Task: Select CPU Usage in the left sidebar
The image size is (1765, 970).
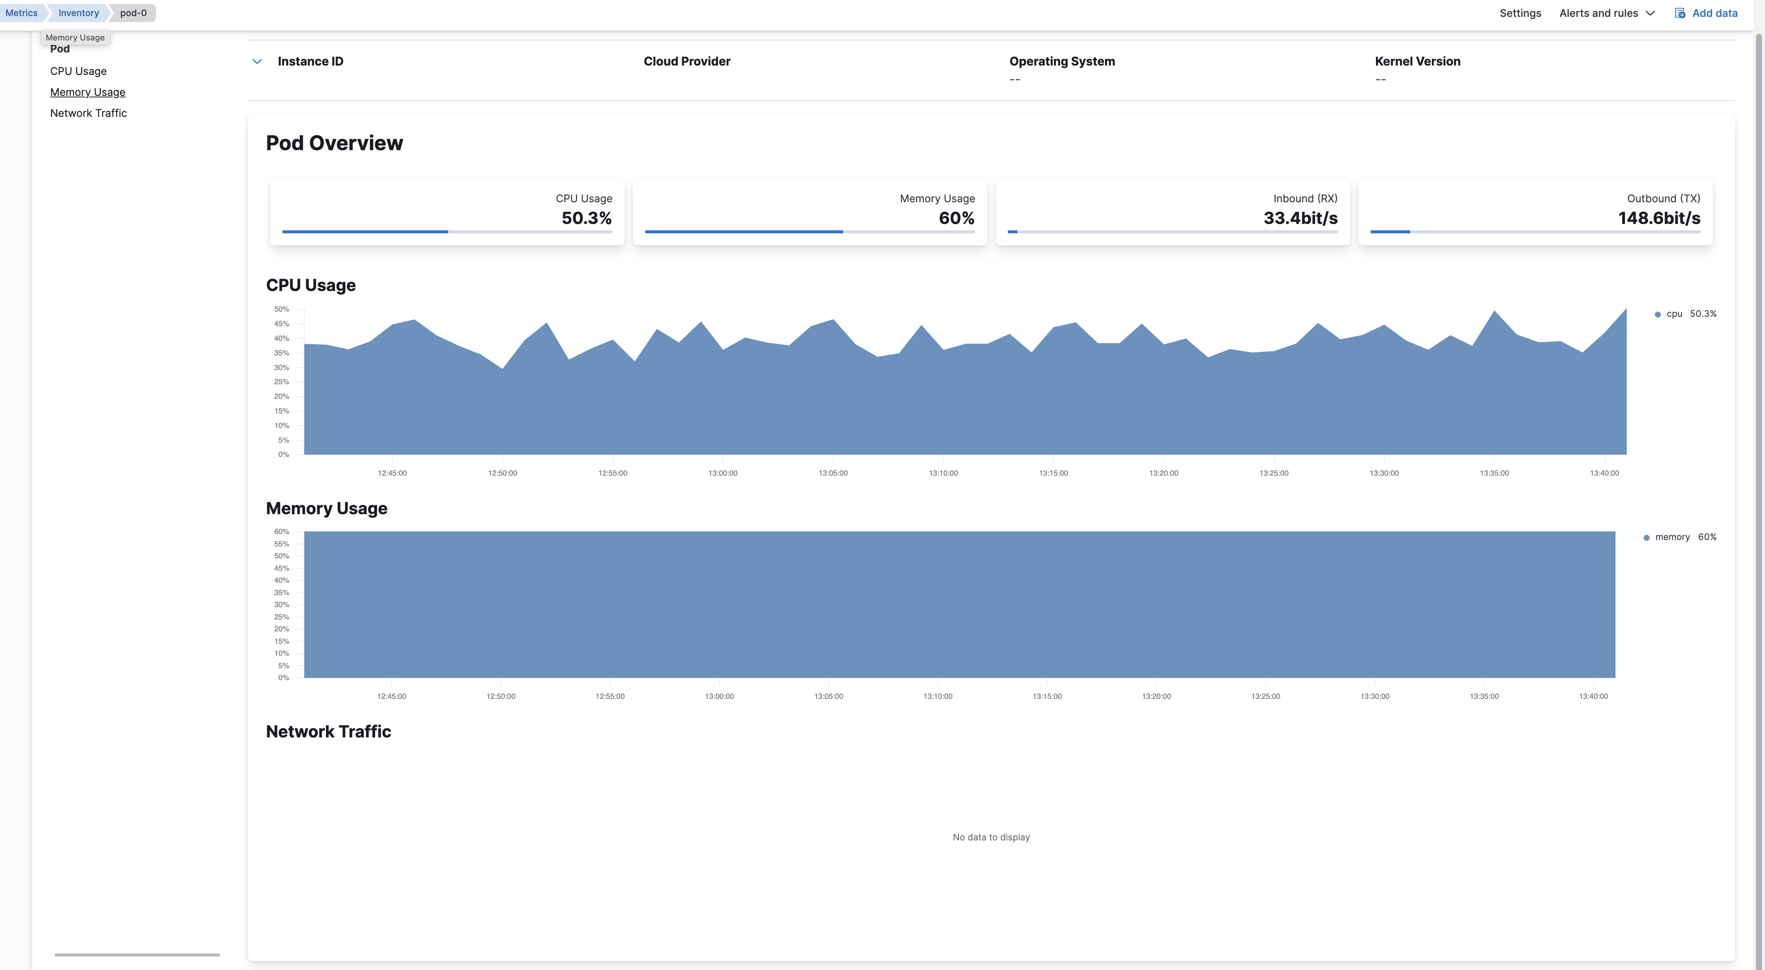Action: tap(78, 70)
